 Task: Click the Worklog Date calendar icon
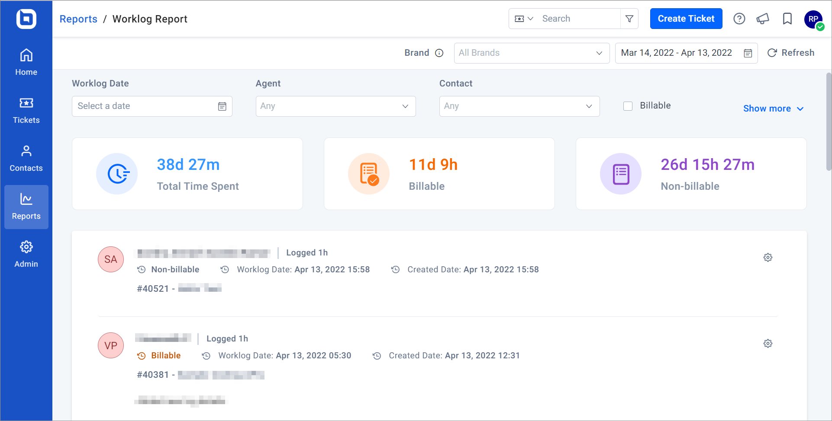(222, 106)
